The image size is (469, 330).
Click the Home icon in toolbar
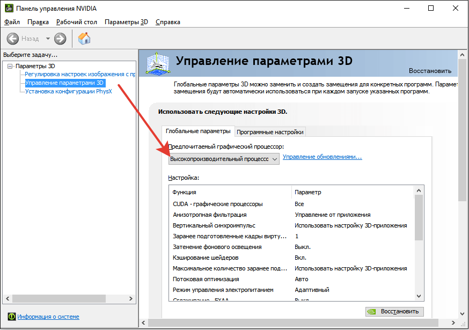pyautogui.click(x=84, y=39)
